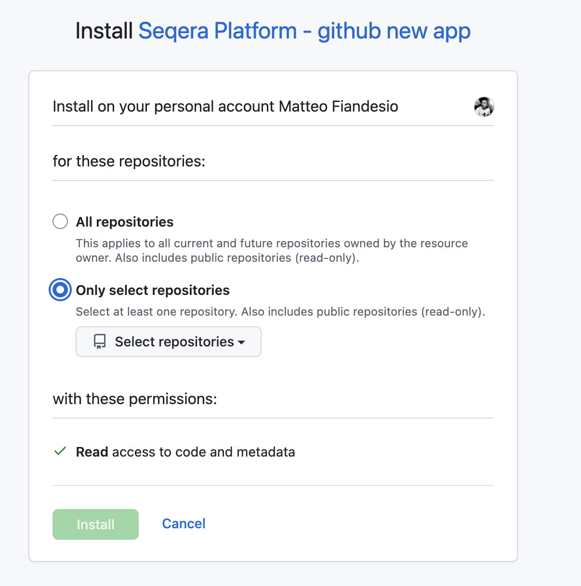Expand the repository selection picker
Image resolution: width=581 pixels, height=586 pixels.
pos(168,342)
